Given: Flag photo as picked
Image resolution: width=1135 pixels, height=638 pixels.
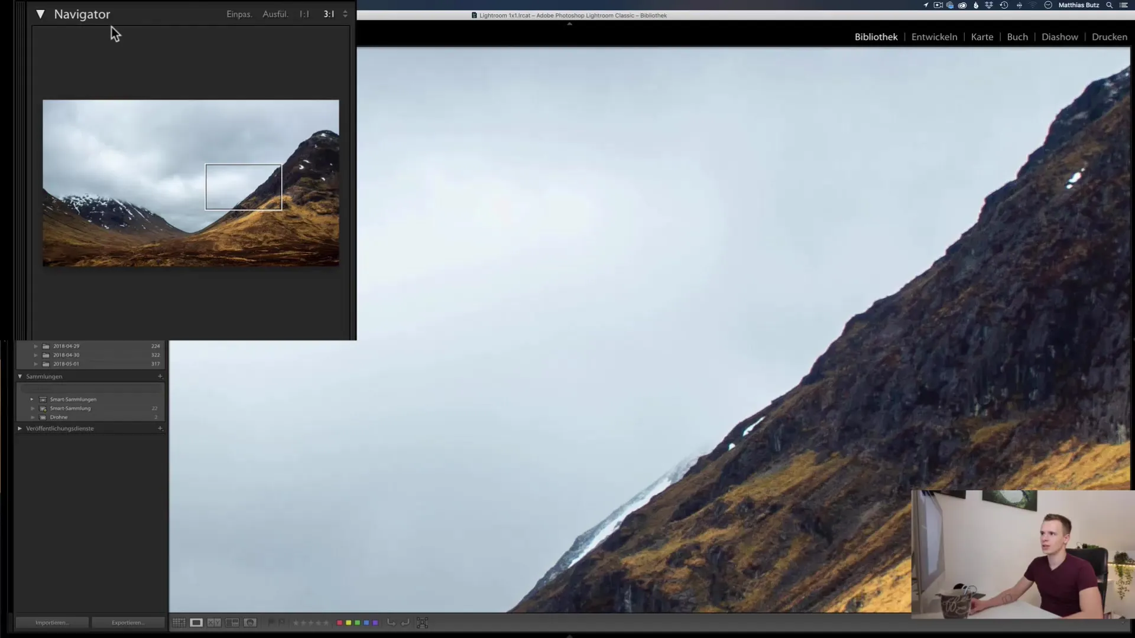Looking at the screenshot, I should (x=271, y=622).
